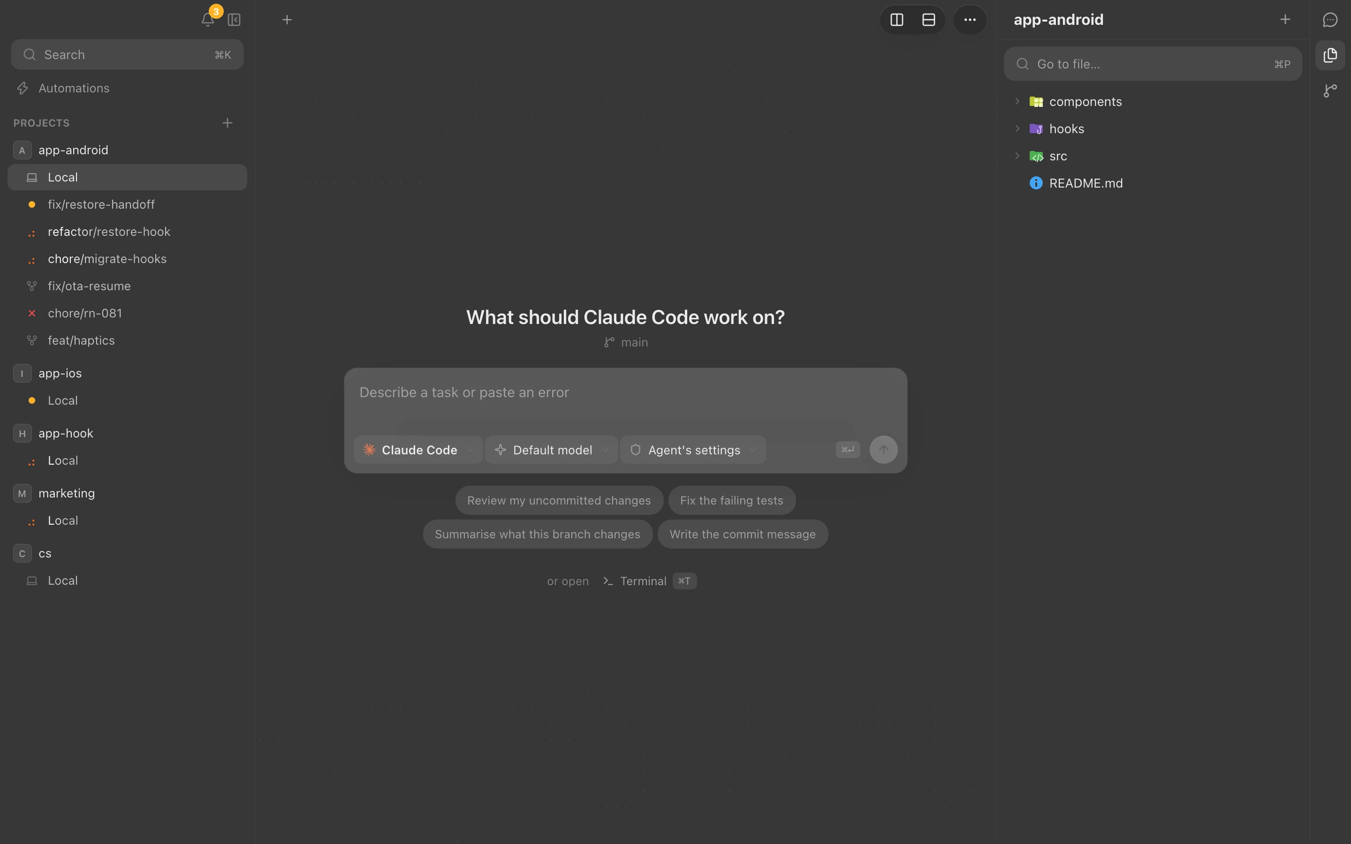Image resolution: width=1351 pixels, height=844 pixels.
Task: Expand the src folder
Action: pos(1017,156)
